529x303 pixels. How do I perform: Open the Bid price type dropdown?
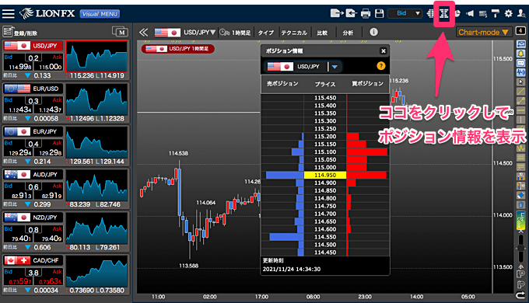pyautogui.click(x=405, y=13)
